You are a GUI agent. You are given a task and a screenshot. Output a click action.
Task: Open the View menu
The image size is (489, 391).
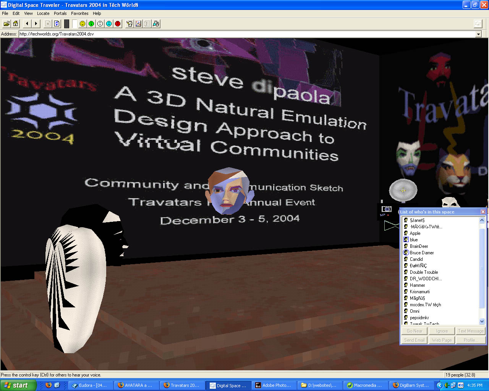coord(28,13)
